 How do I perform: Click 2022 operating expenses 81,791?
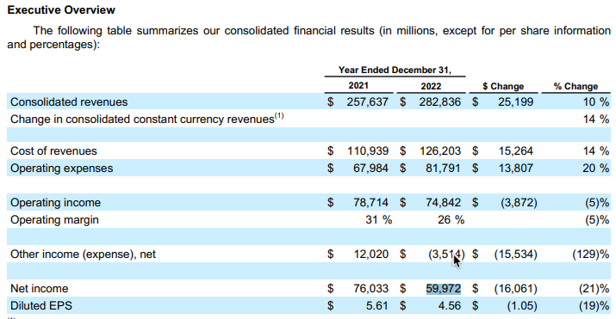(x=443, y=169)
